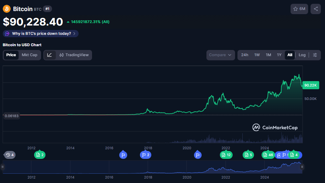
Task: Select the 1M time range
Action: click(x=268, y=55)
